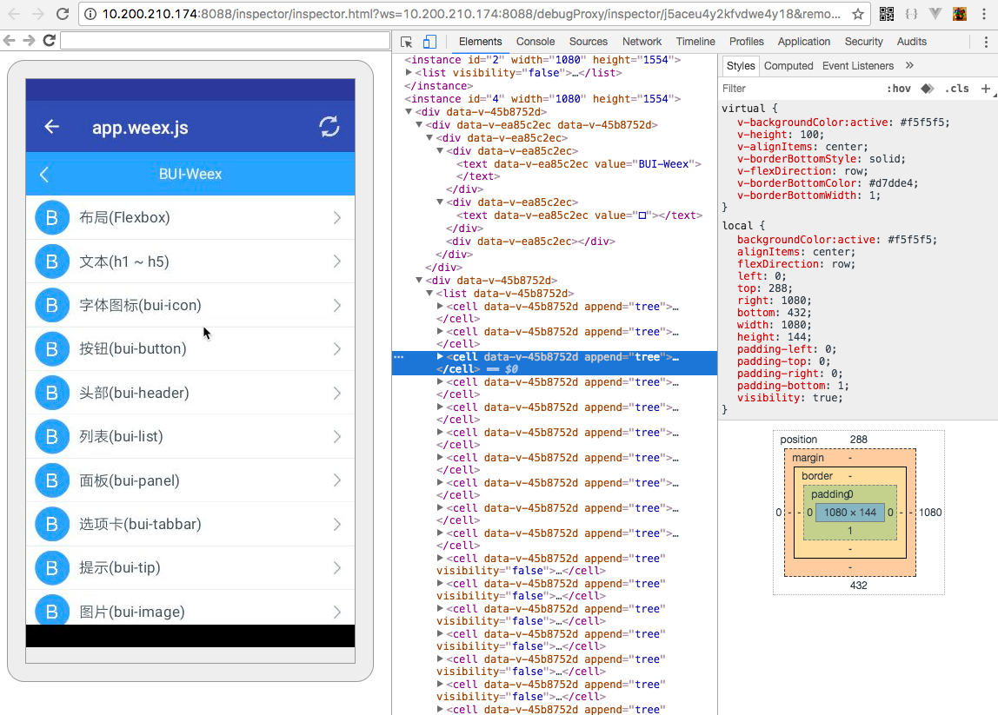Click the refresh icon in app.weex.js header
This screenshot has height=715, width=998.
click(329, 127)
